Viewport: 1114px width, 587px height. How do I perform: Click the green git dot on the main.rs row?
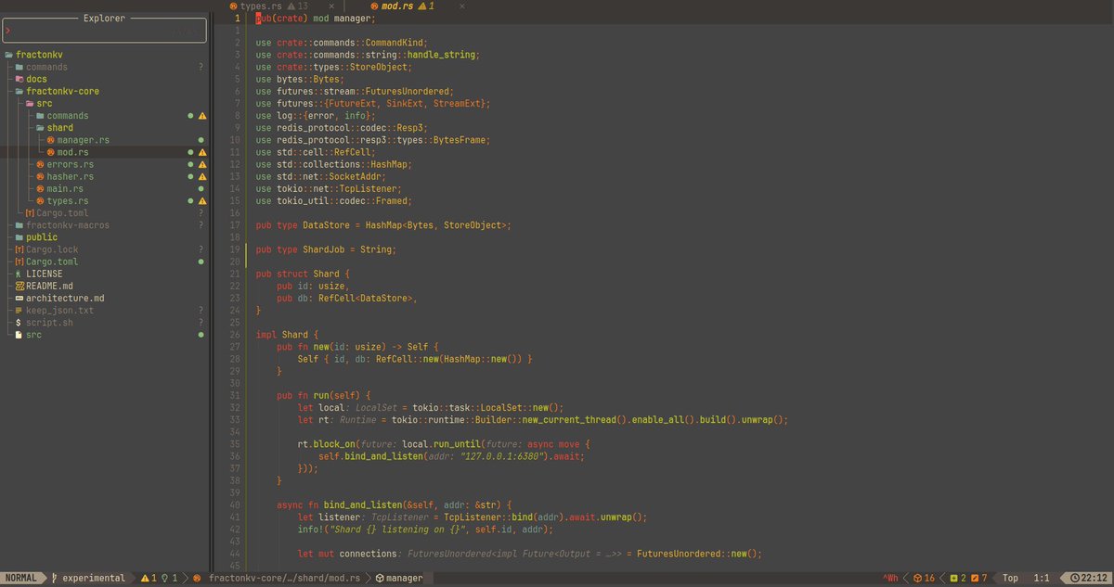(x=201, y=188)
